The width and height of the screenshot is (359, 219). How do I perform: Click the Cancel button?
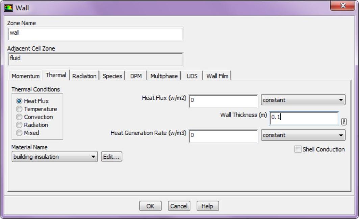tap(179, 206)
